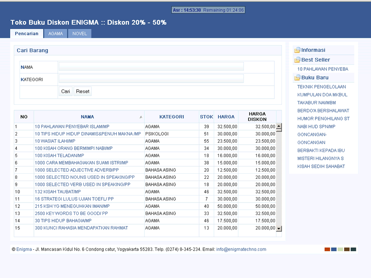Open best seller 10 PAHLAWAN PENYEBA link

coord(323,69)
